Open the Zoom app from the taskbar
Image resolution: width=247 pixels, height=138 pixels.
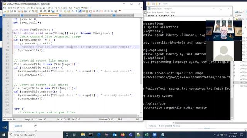154,135
